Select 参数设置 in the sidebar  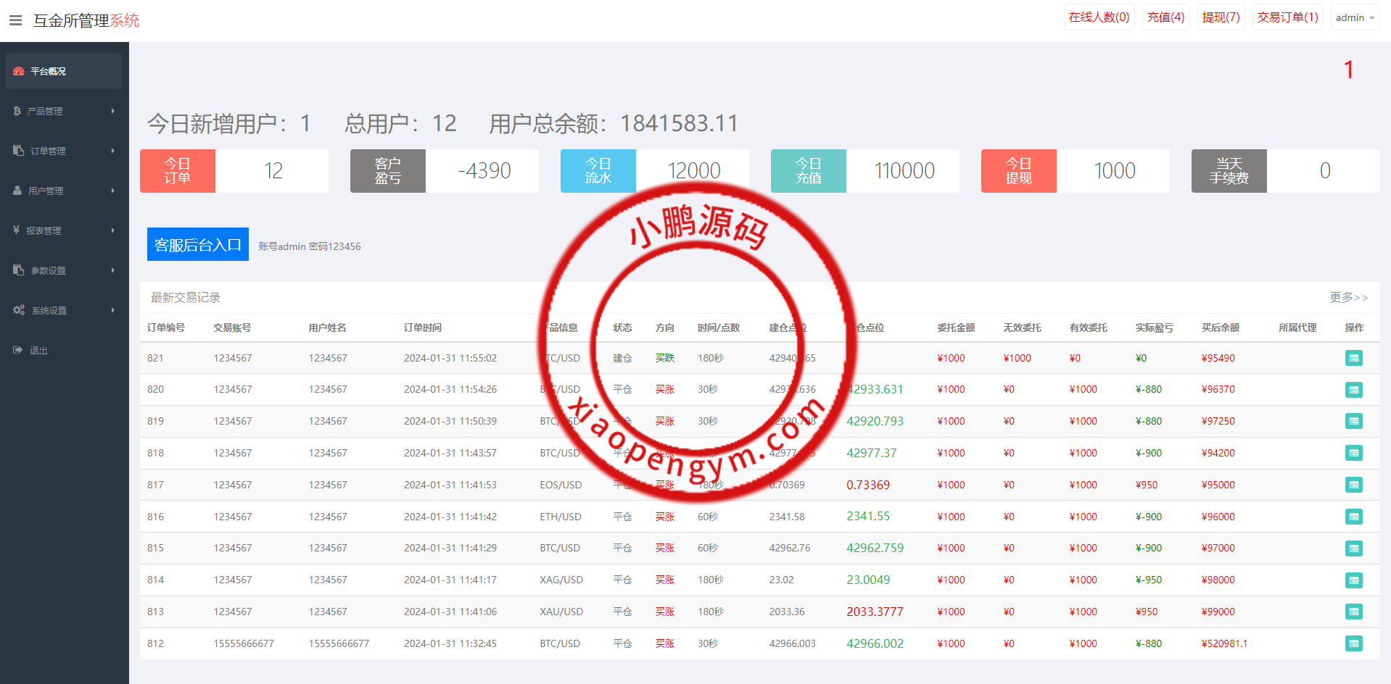coord(64,270)
